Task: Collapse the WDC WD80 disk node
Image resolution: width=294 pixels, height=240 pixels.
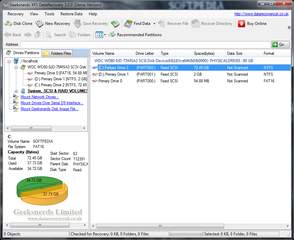Action: pos(16,67)
